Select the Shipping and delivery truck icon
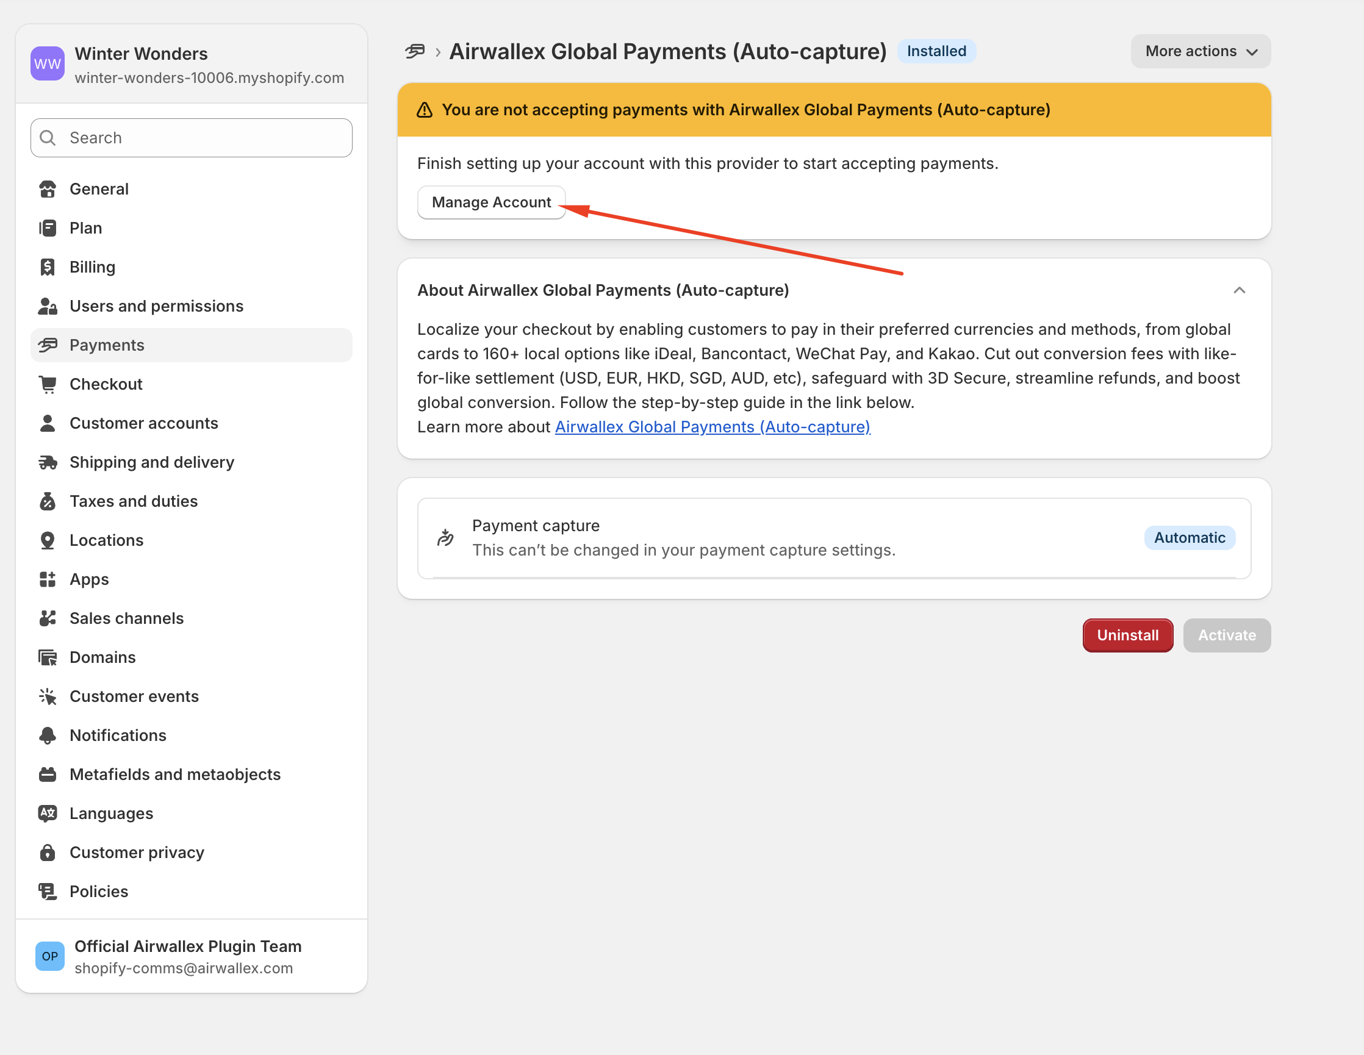Screen dimensions: 1364x1055 [48, 462]
